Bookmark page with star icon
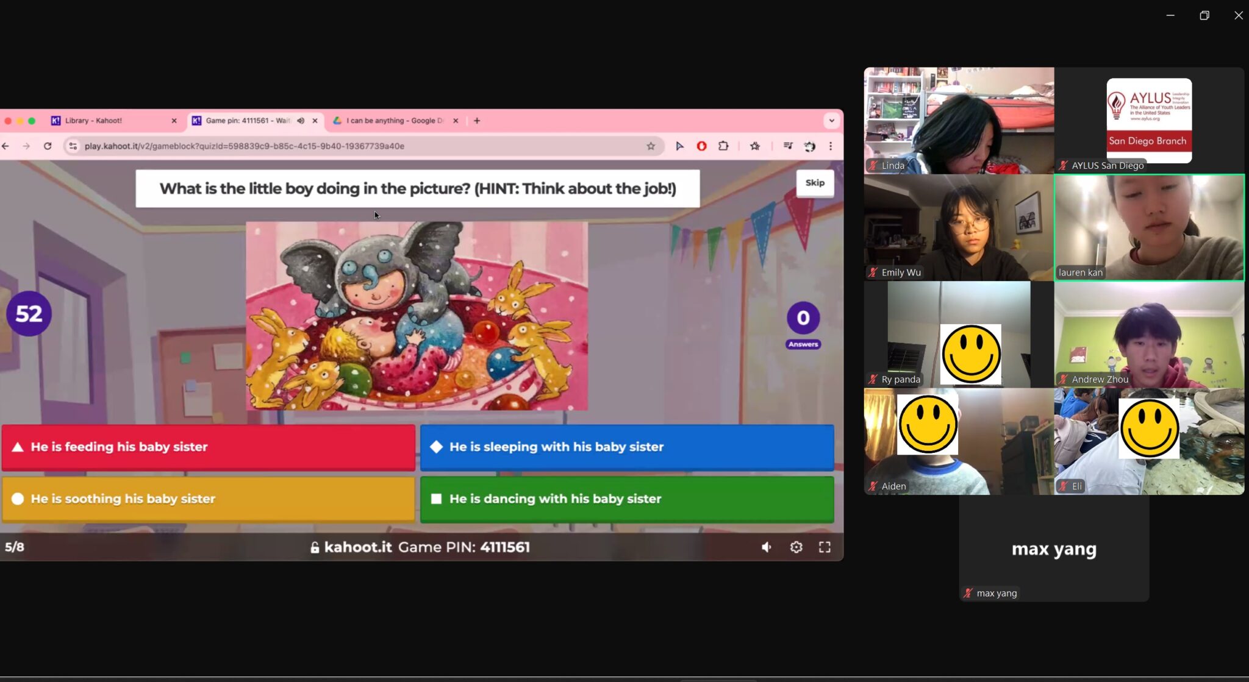The image size is (1249, 682). coord(651,146)
